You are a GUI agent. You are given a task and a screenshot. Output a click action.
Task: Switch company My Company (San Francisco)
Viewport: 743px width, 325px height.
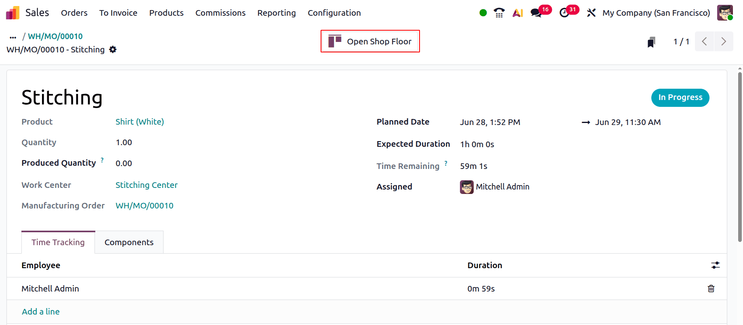tap(656, 13)
